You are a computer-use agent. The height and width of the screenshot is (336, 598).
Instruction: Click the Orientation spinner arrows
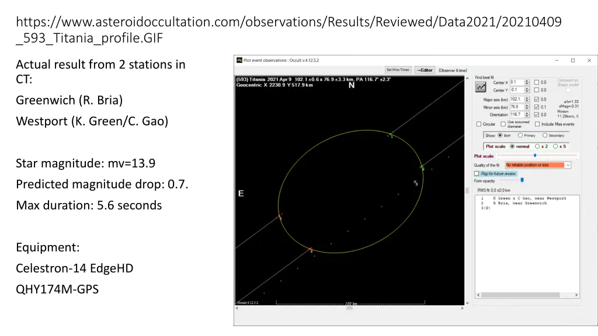click(527, 114)
